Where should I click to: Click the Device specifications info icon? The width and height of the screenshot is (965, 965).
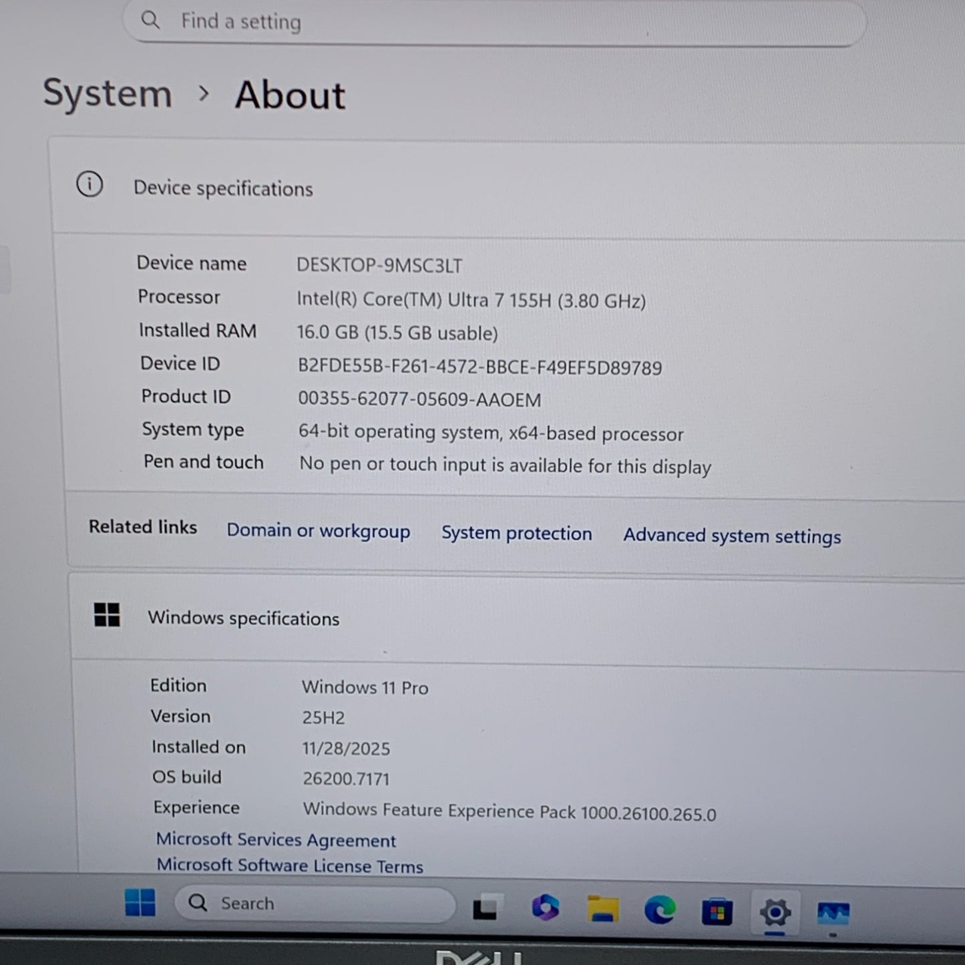point(89,185)
